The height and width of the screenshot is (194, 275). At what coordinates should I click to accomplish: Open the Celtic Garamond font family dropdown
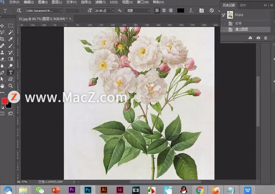pyautogui.click(x=61, y=11)
